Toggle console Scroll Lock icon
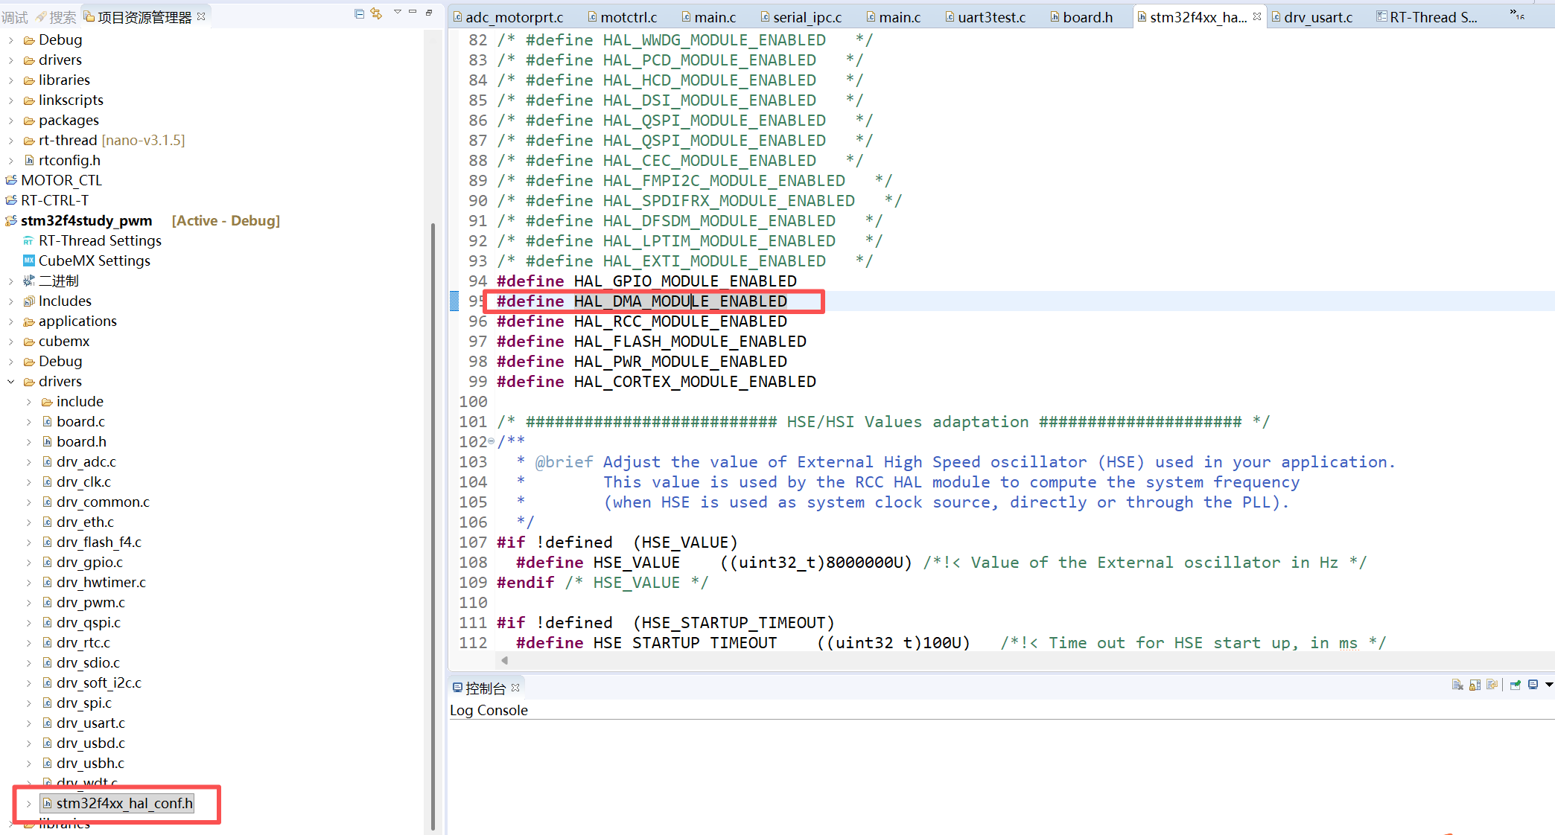The width and height of the screenshot is (1555, 835). 1475,685
